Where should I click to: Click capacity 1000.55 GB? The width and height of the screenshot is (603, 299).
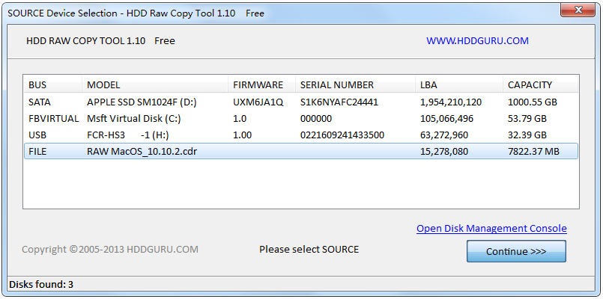(x=533, y=102)
